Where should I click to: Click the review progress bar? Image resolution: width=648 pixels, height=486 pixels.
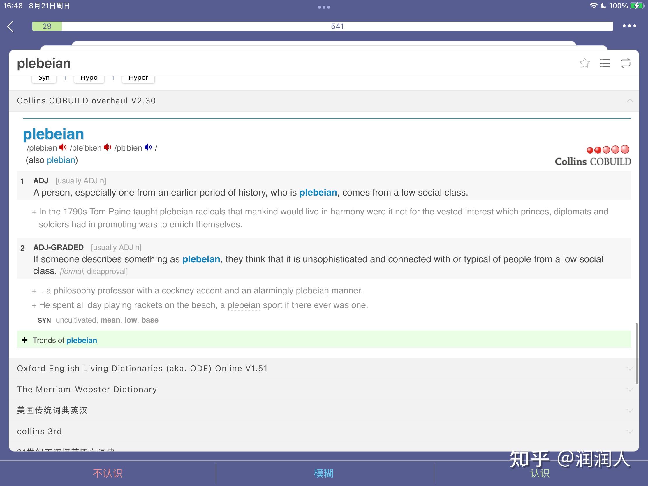(322, 26)
